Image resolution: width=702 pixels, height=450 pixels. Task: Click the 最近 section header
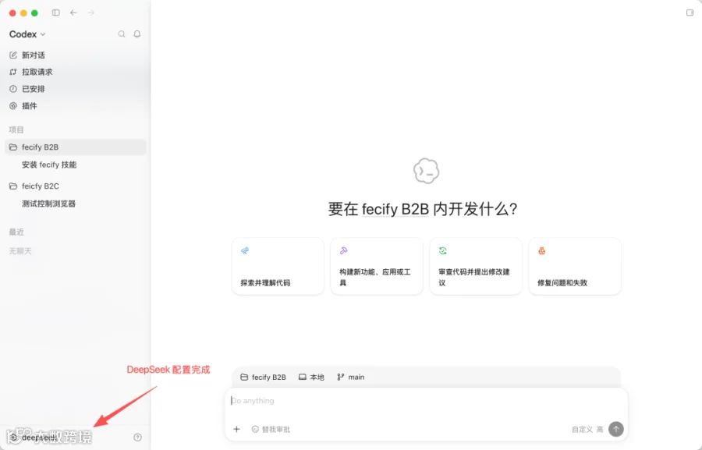point(16,232)
